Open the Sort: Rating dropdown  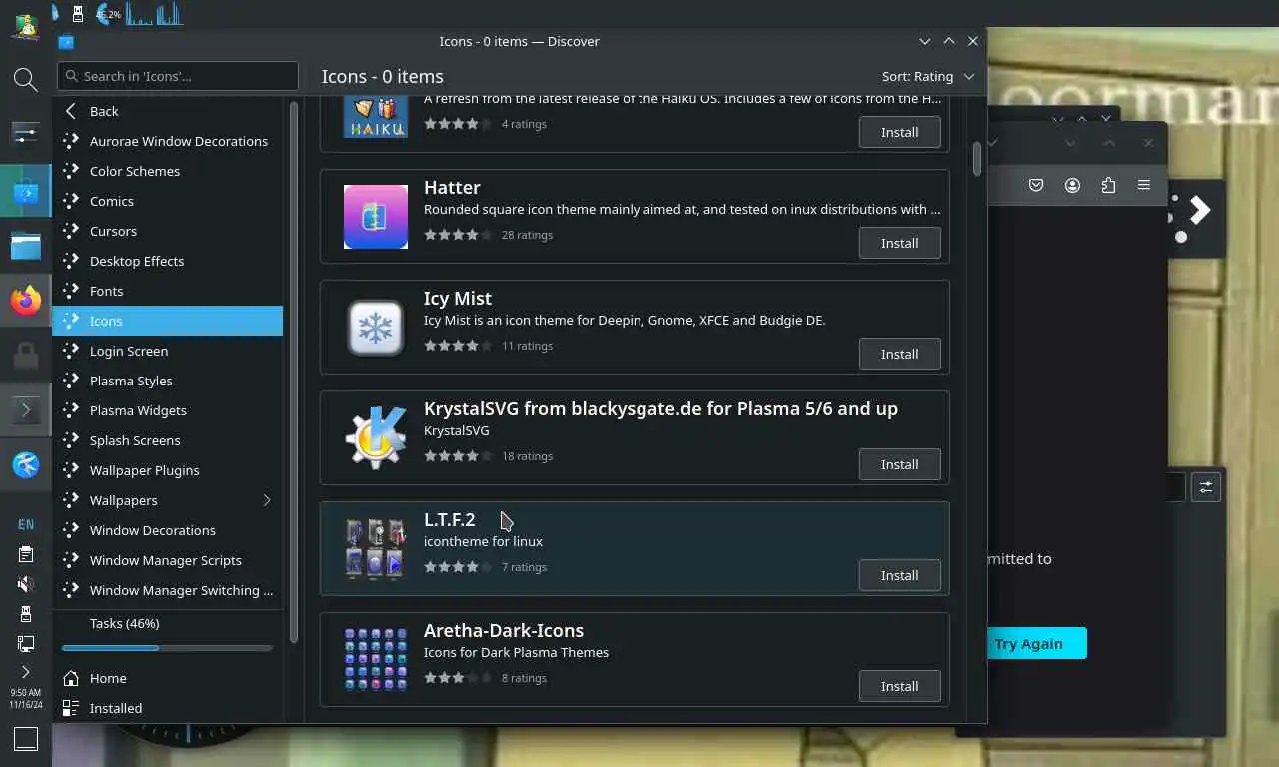click(x=927, y=76)
